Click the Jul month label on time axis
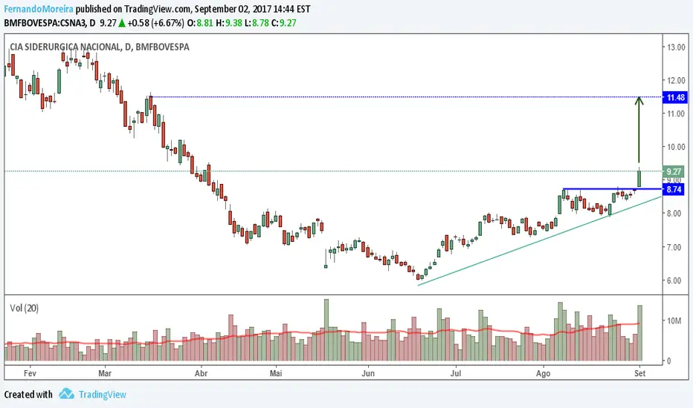 [x=455, y=373]
